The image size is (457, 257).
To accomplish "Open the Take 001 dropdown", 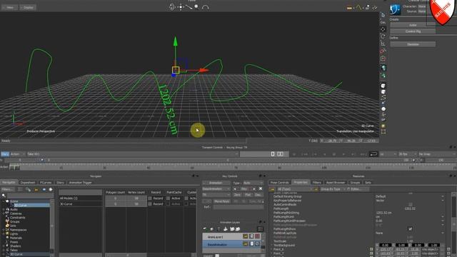I will pos(132,154).
